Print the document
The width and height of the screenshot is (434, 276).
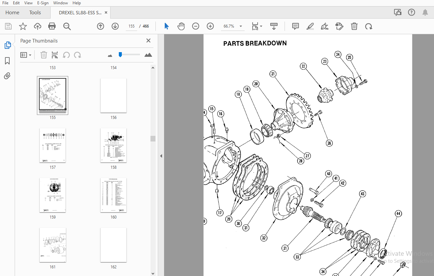pos(52,26)
